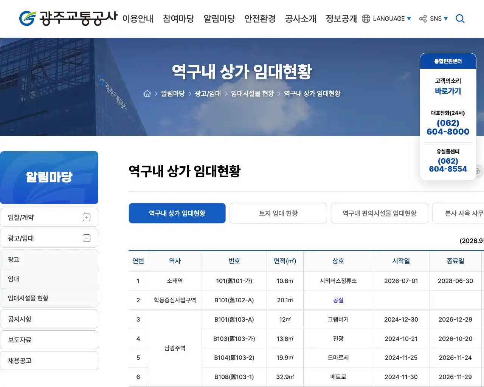Click 상호 column header

tap(338, 261)
